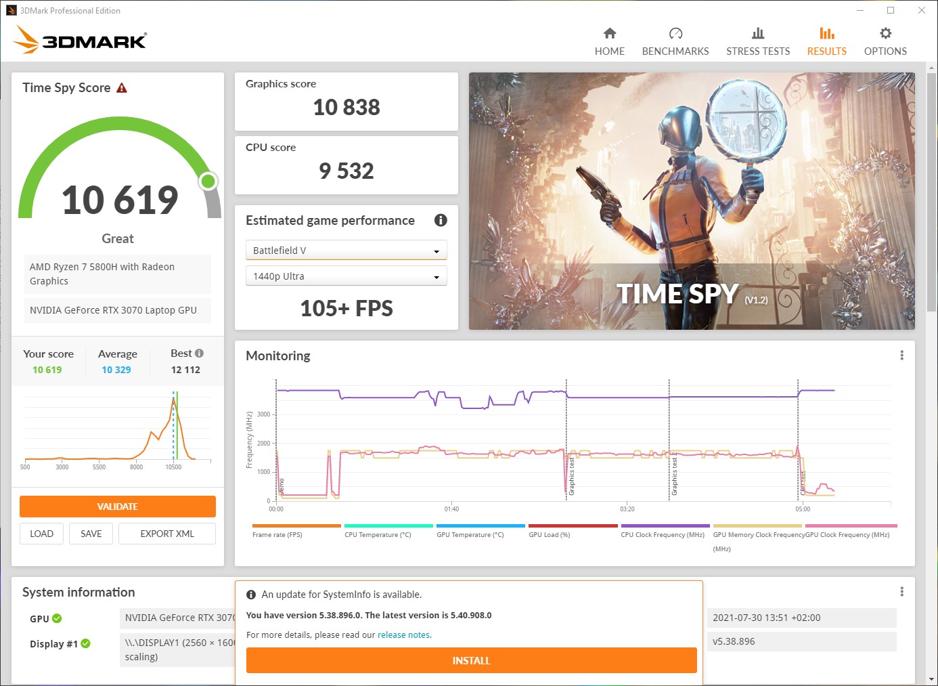938x686 pixels.
Task: Toggle the GPU Temperature legend entry
Action: pos(481,531)
